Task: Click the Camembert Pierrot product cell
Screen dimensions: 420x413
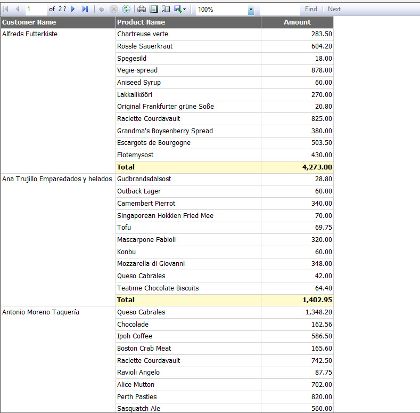Action: click(188, 204)
